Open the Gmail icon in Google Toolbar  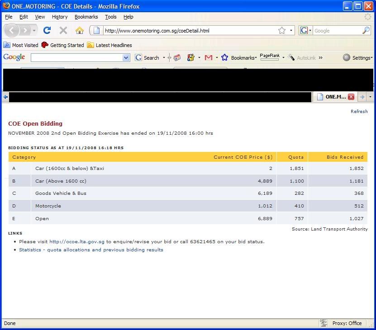(208, 57)
